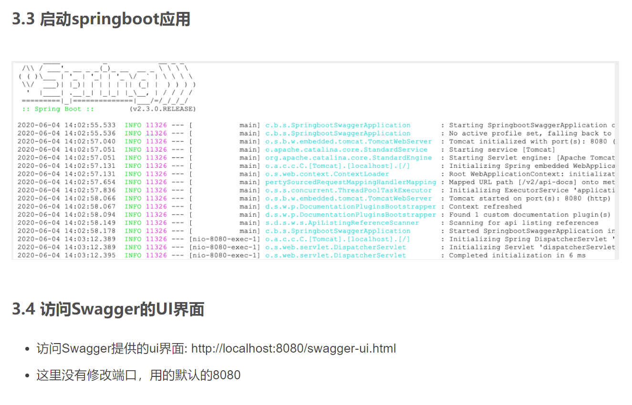Click the timestamp "2020-06-04 14:02:55.533"
This screenshot has height=405, width=632.
pyautogui.click(x=67, y=125)
